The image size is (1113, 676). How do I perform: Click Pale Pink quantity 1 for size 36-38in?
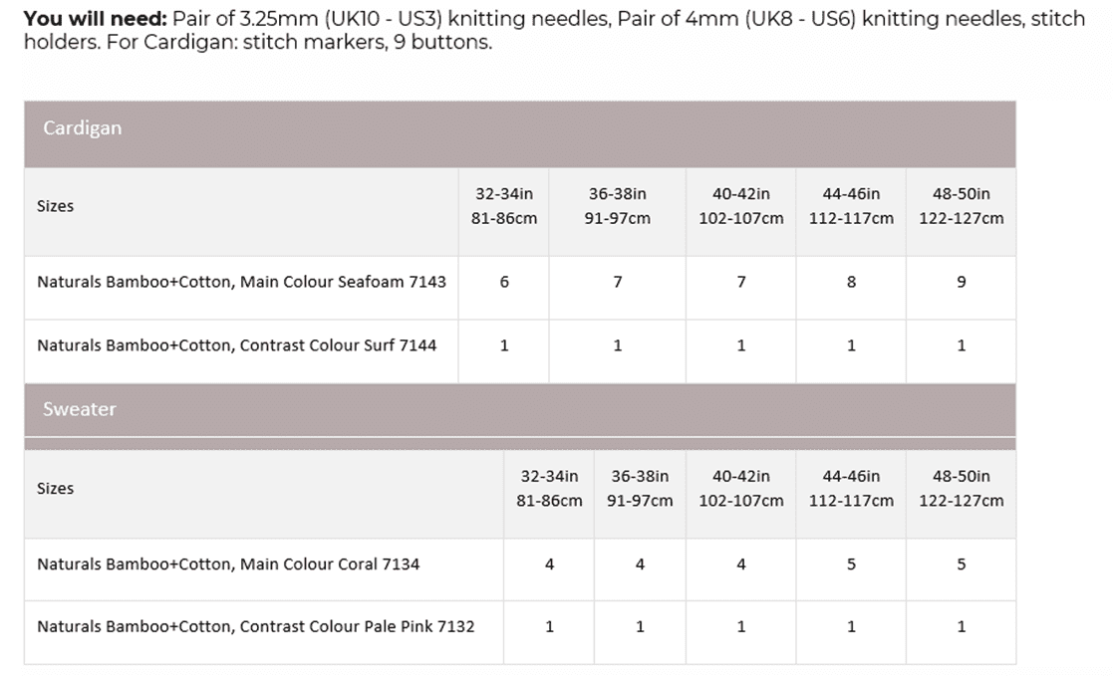pyautogui.click(x=640, y=626)
